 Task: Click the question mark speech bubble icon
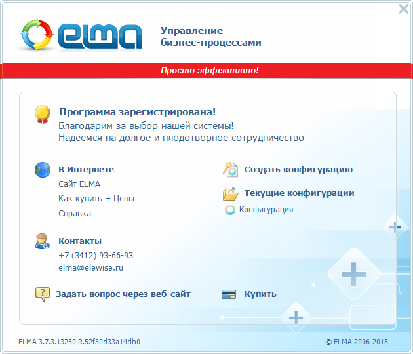(43, 294)
